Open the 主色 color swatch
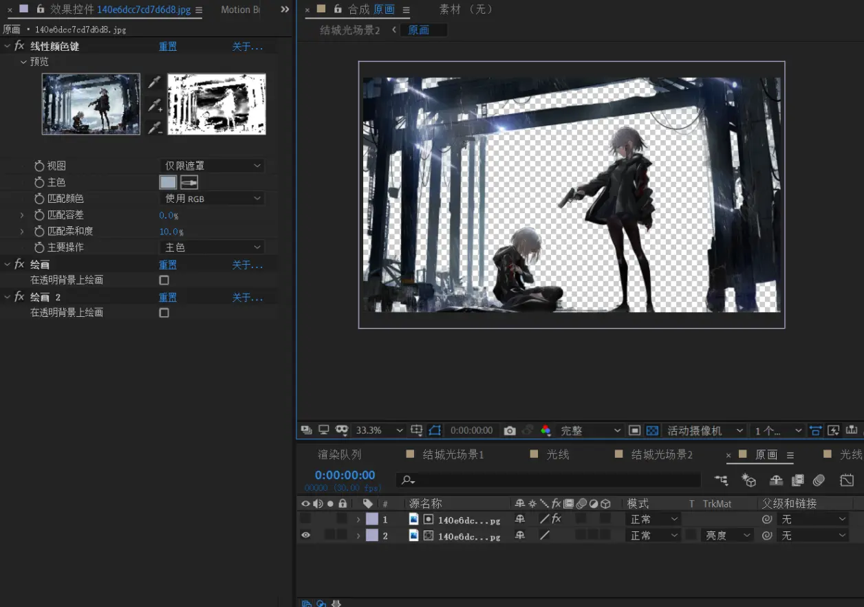The height and width of the screenshot is (607, 864). (168, 182)
